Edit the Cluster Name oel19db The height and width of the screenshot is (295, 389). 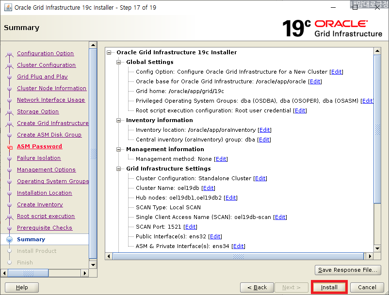click(x=209, y=188)
